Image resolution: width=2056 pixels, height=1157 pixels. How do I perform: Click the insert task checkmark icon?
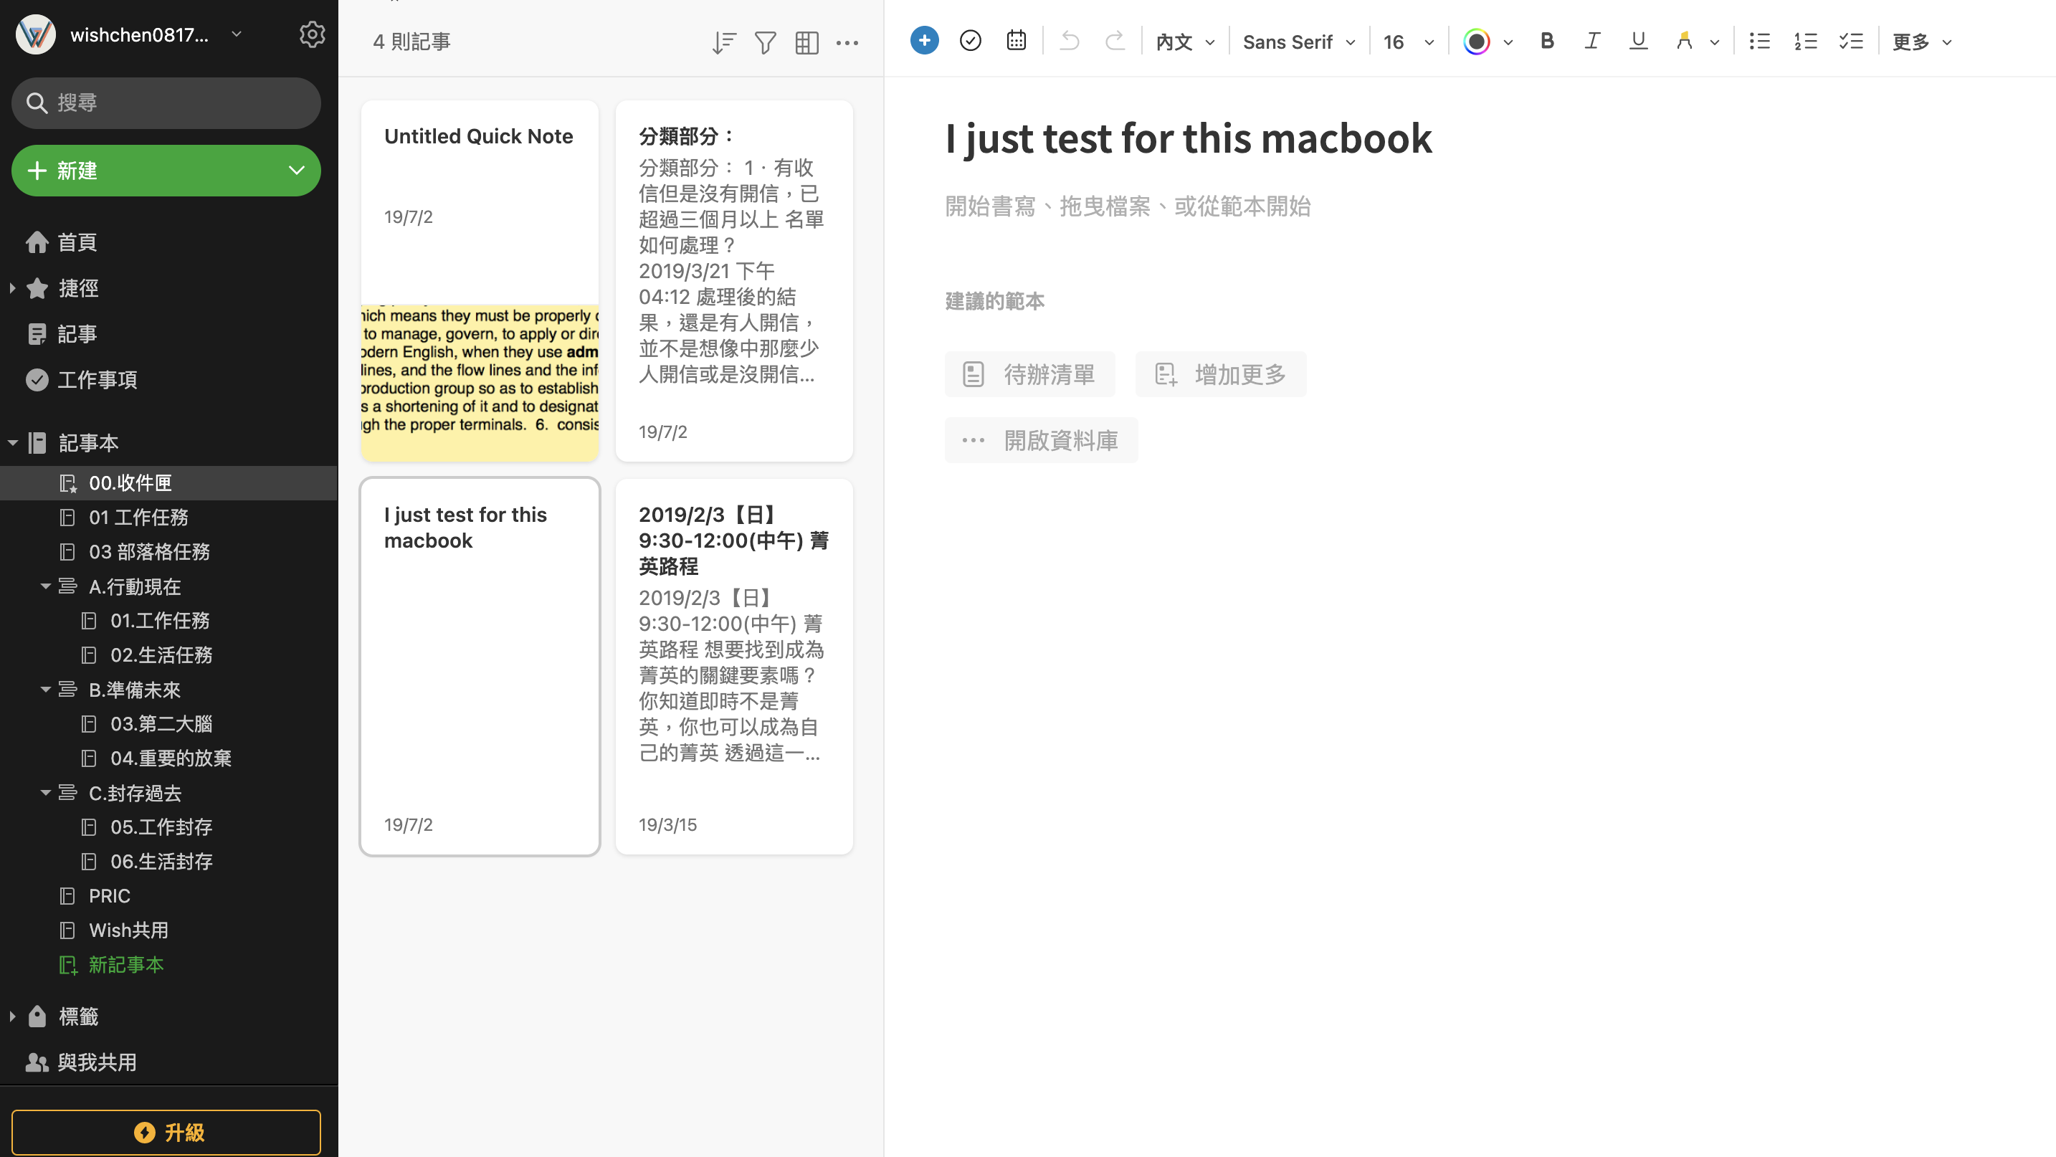coord(971,41)
